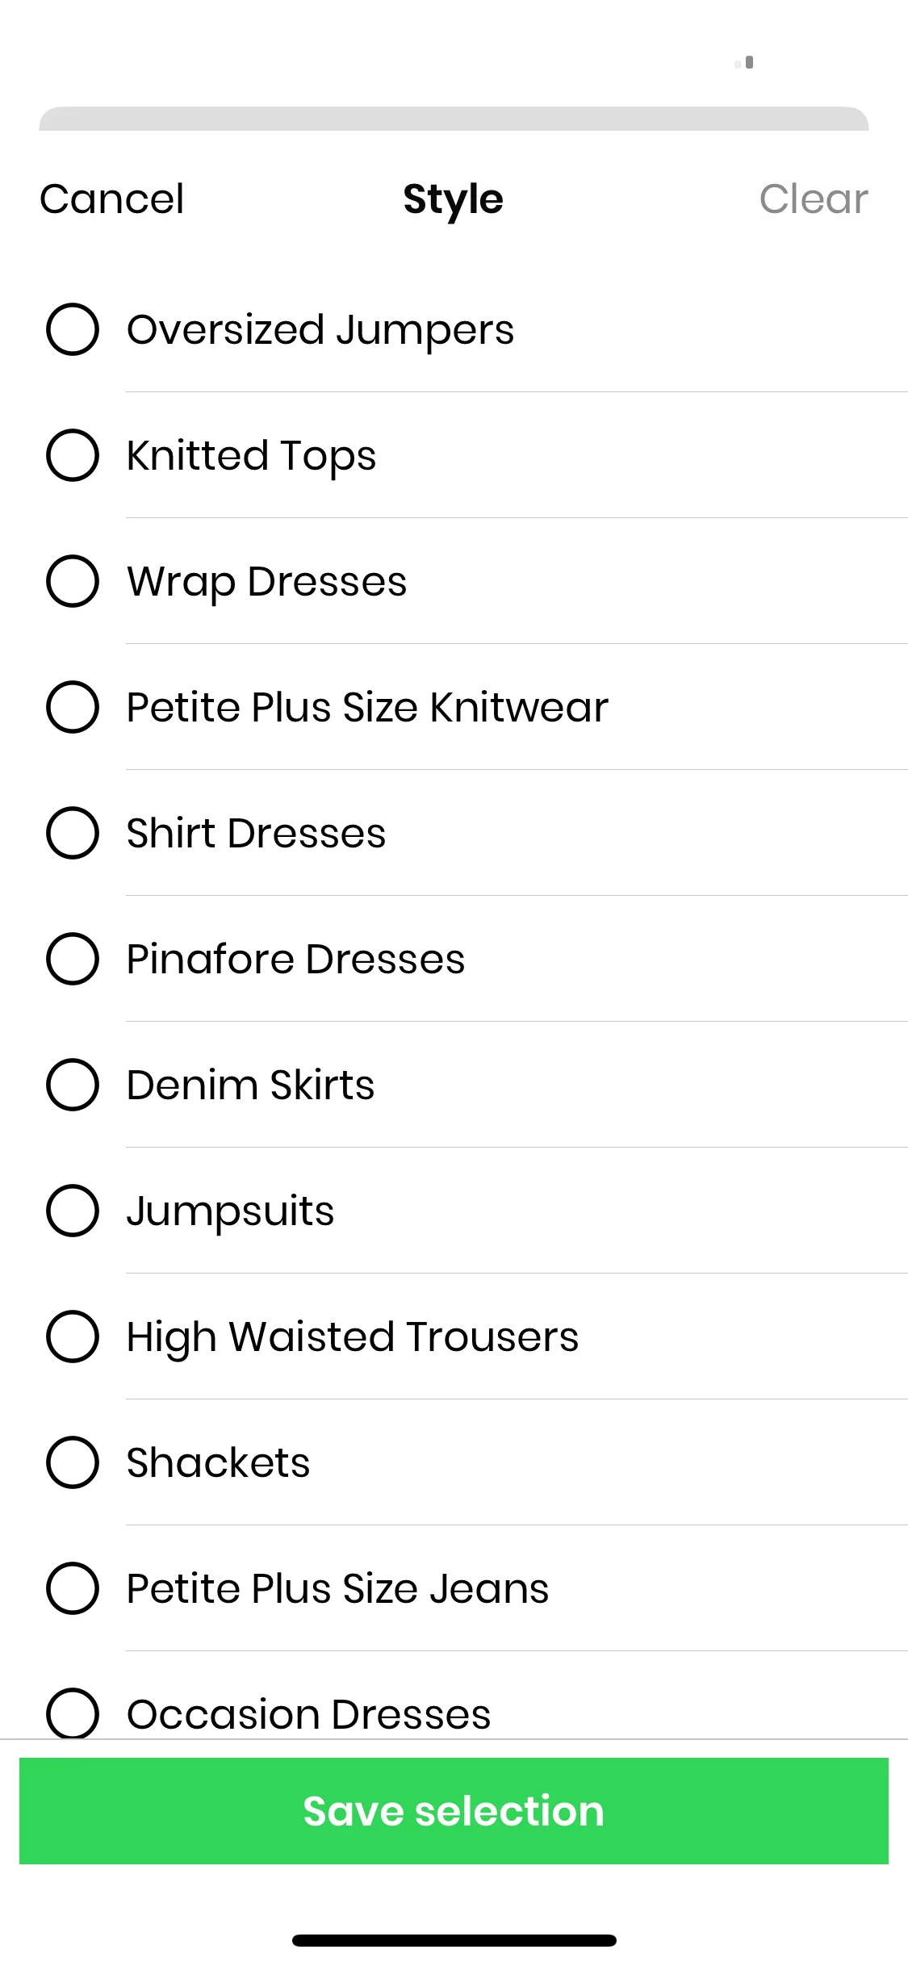Select Petite Plus Size Jeans radio circle

pyautogui.click(x=73, y=1588)
